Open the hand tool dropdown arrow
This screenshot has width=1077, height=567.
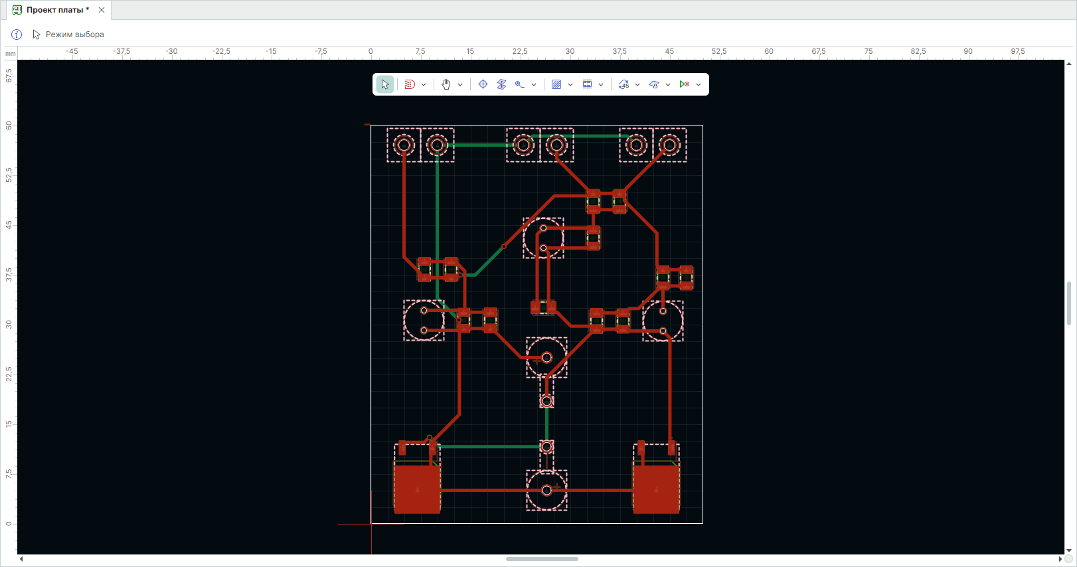point(460,84)
